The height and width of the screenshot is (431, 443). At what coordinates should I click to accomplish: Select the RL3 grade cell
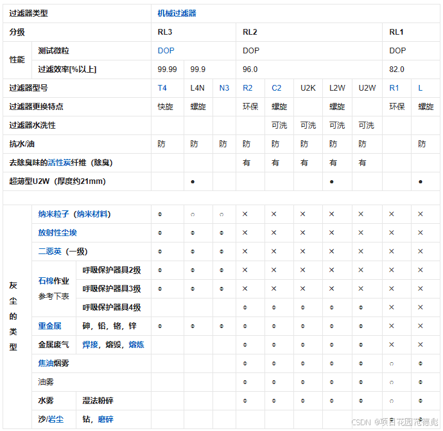pos(193,32)
